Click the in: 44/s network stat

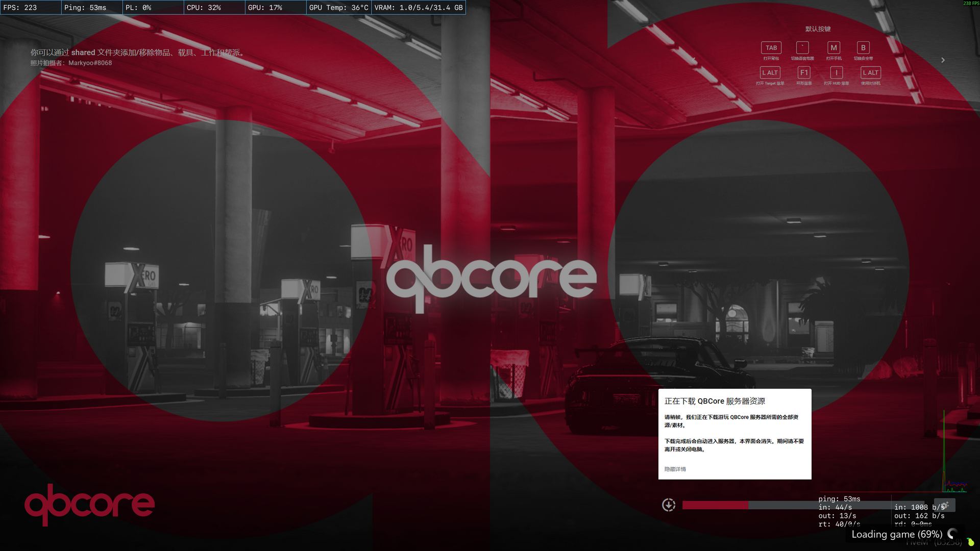point(835,508)
